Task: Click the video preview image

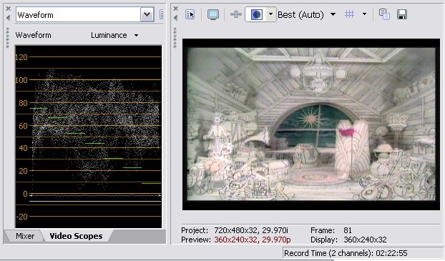Action: pyautogui.click(x=311, y=124)
